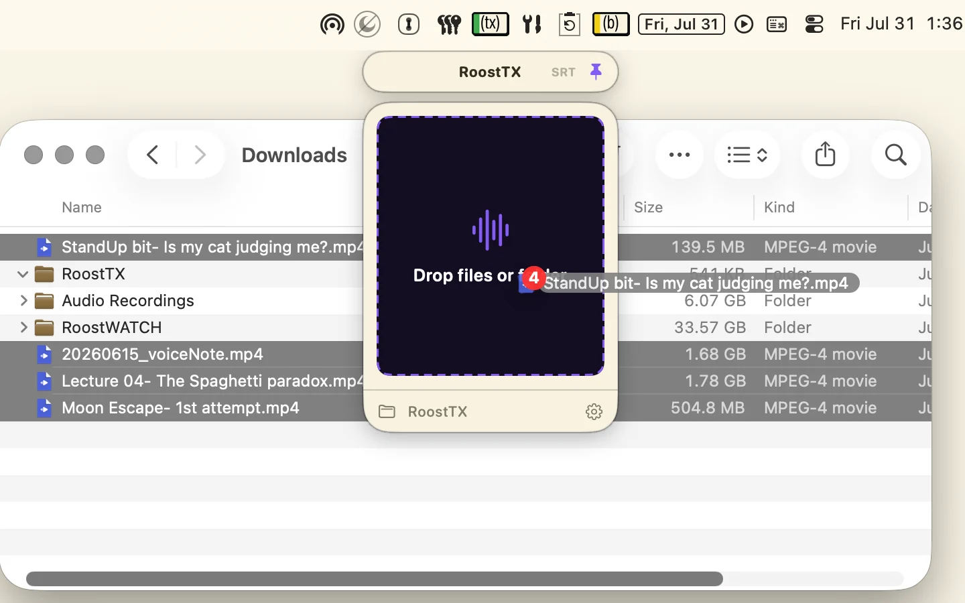Click the Downloads window title
This screenshot has height=603, width=965.
pos(294,155)
